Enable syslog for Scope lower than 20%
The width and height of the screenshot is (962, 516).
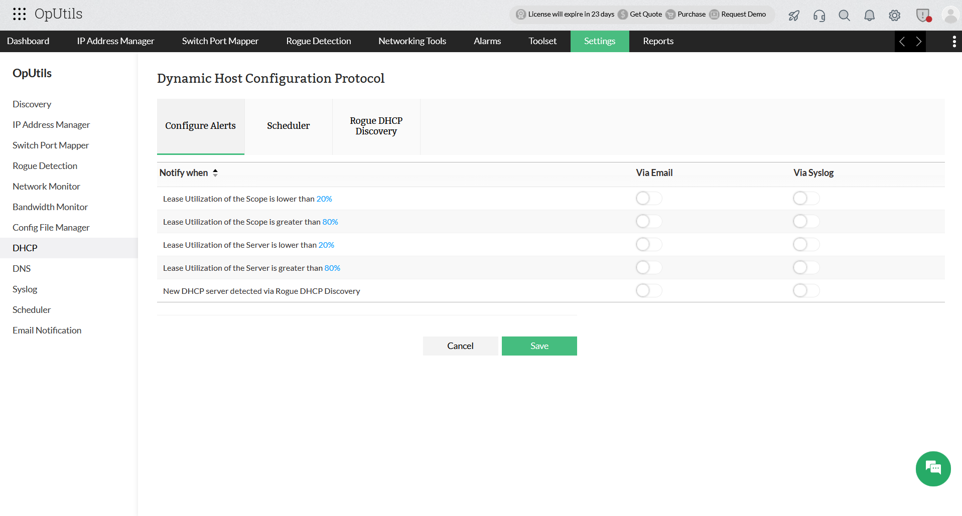[x=806, y=199]
